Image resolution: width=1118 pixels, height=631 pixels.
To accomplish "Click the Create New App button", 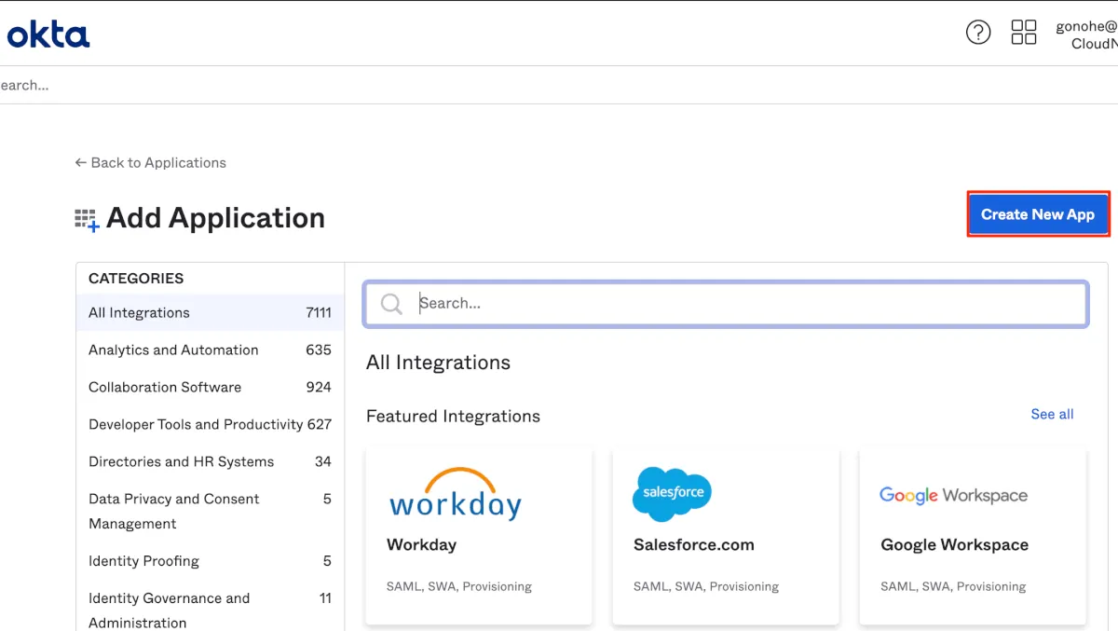I will 1037,214.
